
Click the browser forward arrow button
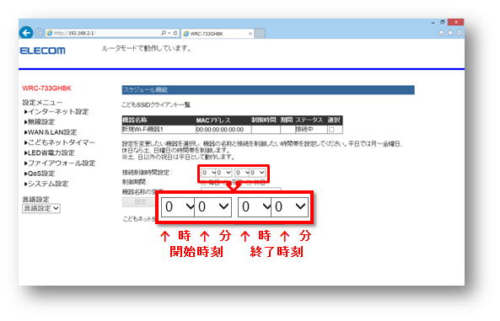tap(40, 33)
